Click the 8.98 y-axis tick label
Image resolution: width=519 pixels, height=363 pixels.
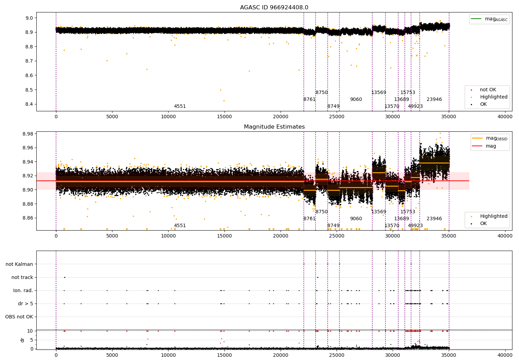point(28,134)
